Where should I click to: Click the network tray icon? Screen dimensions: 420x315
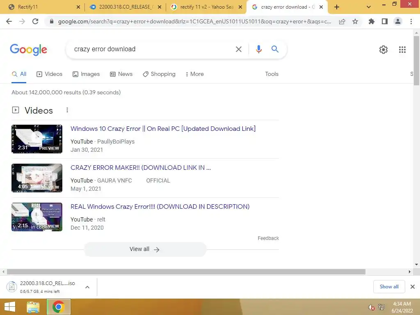tap(381, 307)
